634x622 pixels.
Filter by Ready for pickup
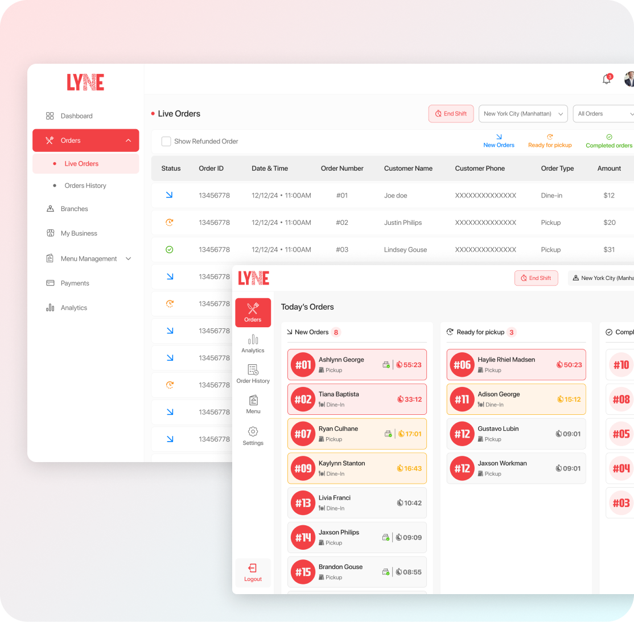(550, 141)
